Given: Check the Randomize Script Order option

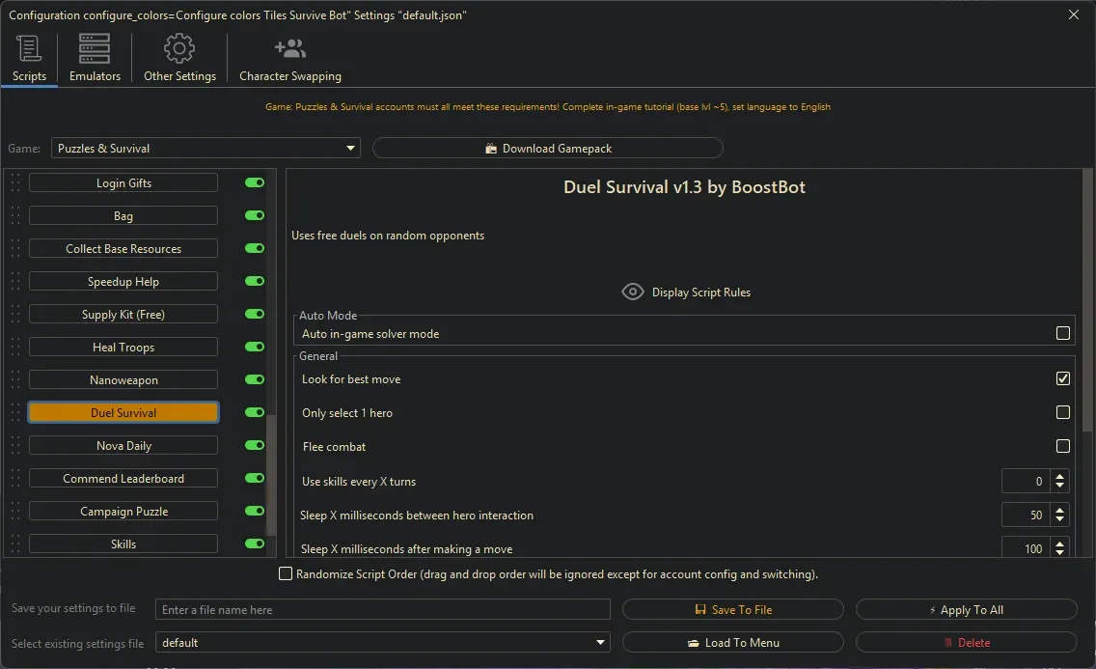Looking at the screenshot, I should click(x=286, y=573).
